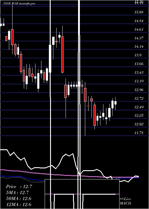Viewport: 149px width, 209px height.
Task: Select the 13.19 price axis label
Action: click(139, 81)
